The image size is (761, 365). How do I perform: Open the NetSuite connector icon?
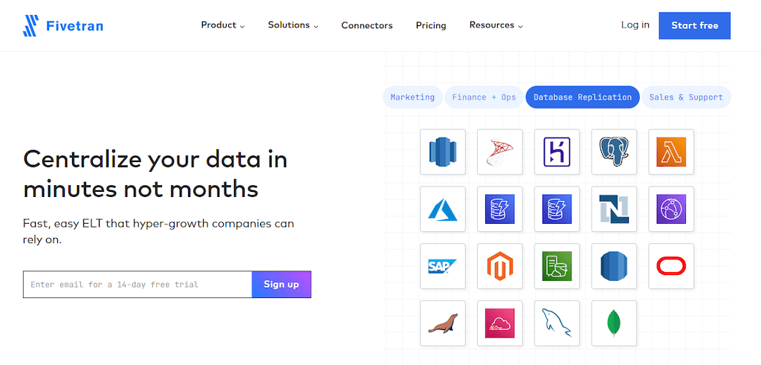coord(614,209)
